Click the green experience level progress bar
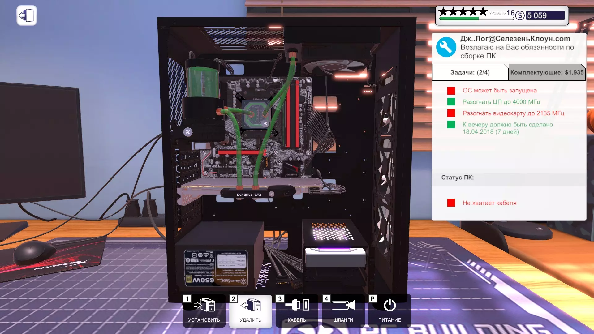This screenshot has width=594, height=334. click(x=459, y=19)
